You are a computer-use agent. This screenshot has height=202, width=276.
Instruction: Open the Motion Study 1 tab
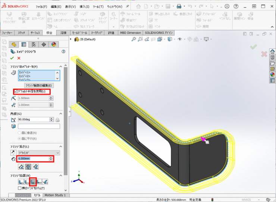(55, 195)
